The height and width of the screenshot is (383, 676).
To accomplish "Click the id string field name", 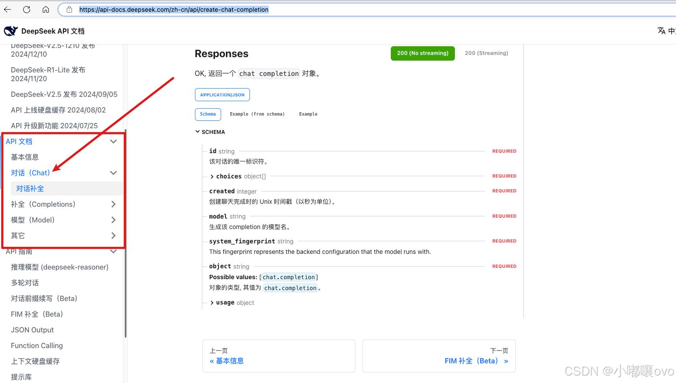I will [x=213, y=151].
